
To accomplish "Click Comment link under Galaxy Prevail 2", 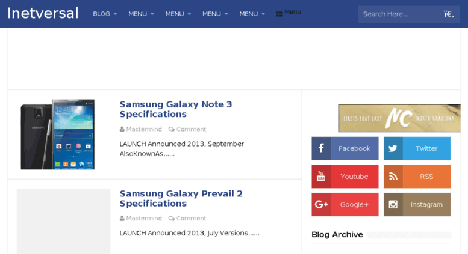I will pyautogui.click(x=191, y=219).
